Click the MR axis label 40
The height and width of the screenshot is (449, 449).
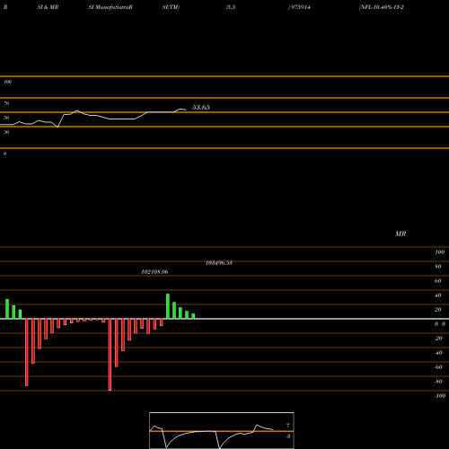(438, 295)
